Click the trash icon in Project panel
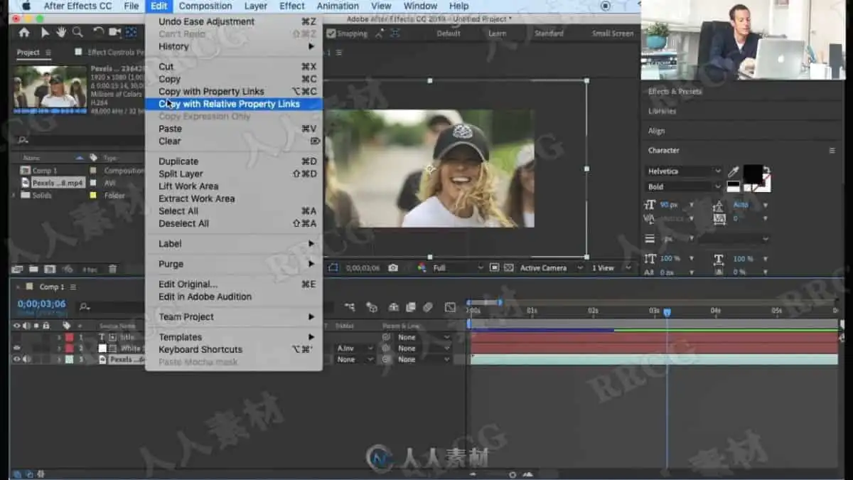The width and height of the screenshot is (853, 480). (112, 269)
